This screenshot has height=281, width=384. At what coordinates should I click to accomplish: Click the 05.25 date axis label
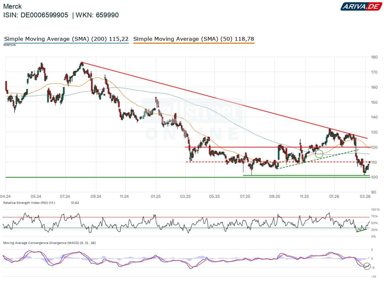tap(214, 197)
